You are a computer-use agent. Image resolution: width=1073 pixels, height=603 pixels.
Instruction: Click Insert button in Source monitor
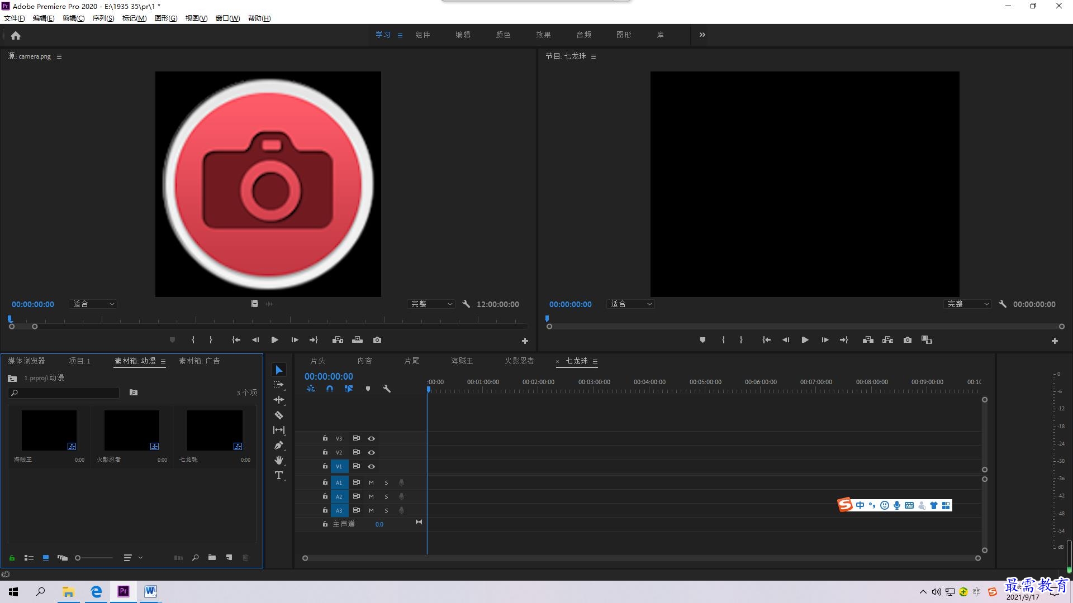click(338, 340)
